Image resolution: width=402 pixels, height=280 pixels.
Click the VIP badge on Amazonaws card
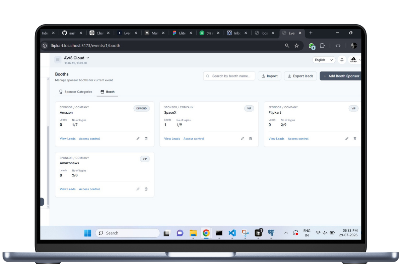pos(145,159)
